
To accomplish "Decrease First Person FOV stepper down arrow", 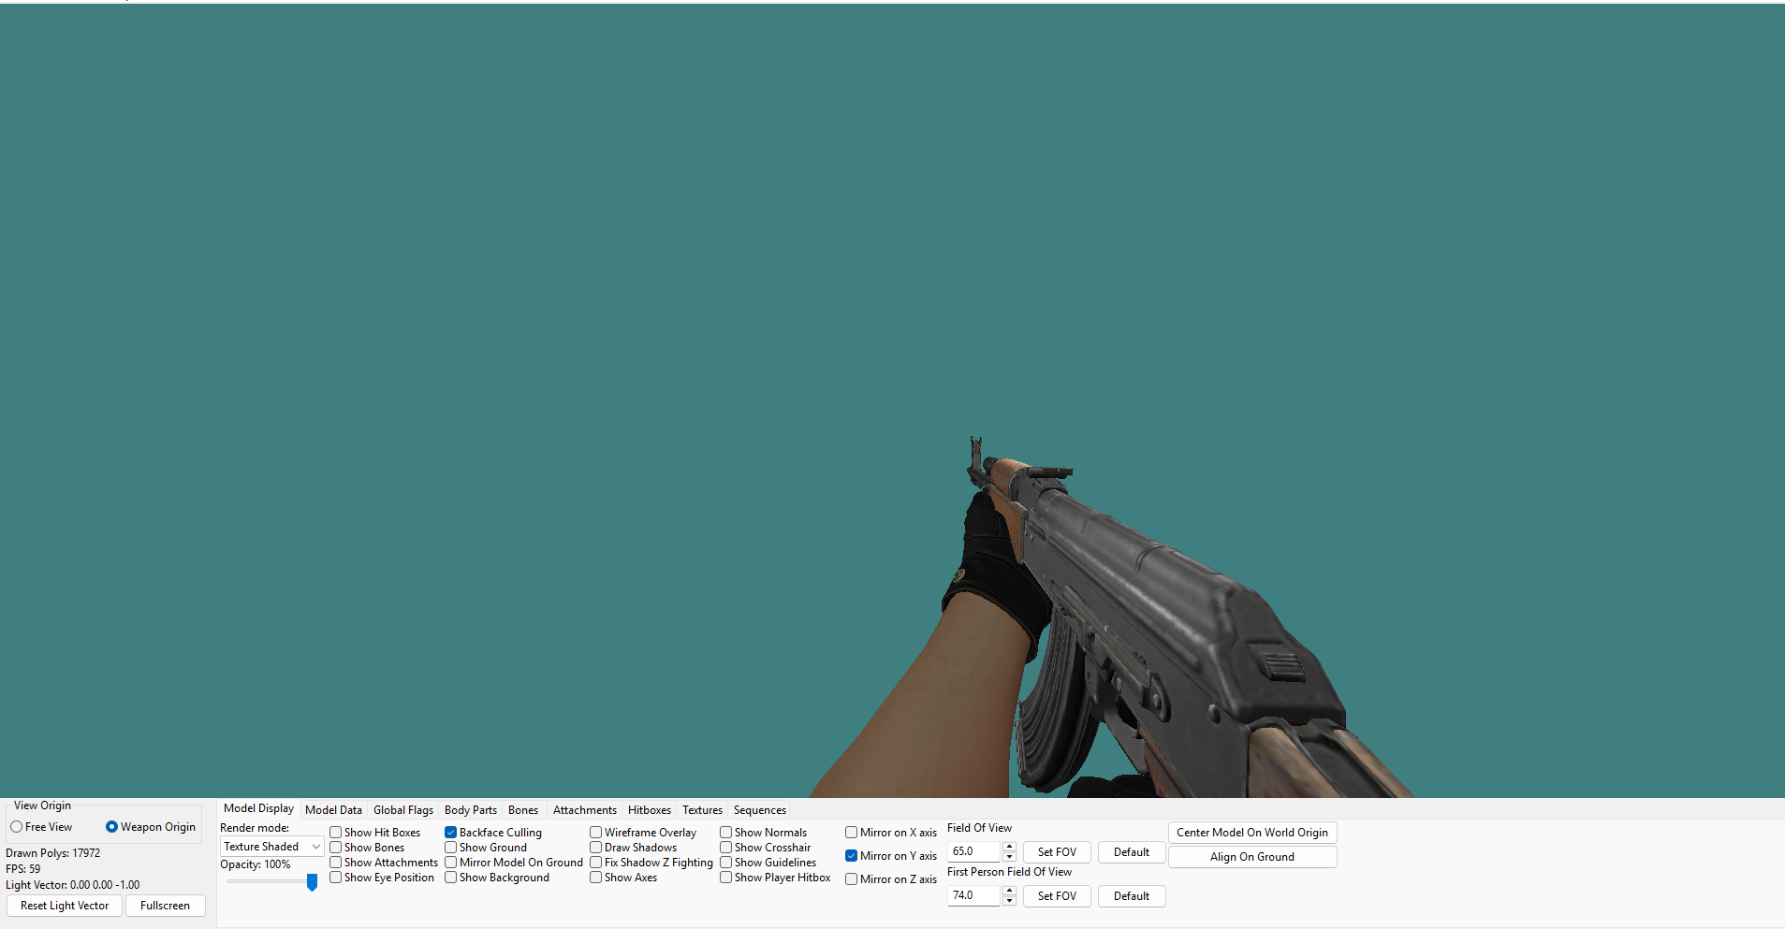I will point(1009,900).
